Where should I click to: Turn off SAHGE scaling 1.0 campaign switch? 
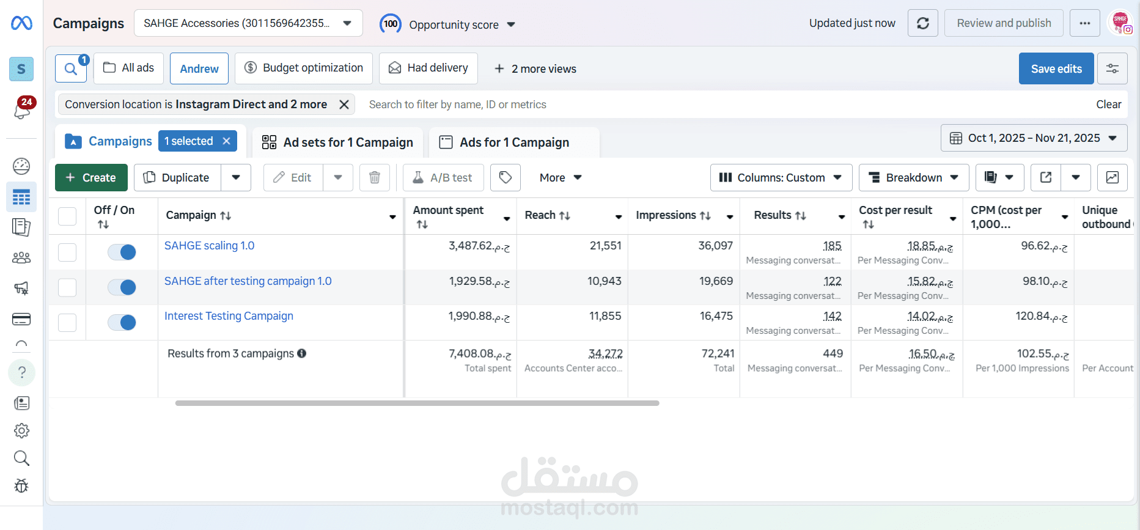pyautogui.click(x=122, y=252)
